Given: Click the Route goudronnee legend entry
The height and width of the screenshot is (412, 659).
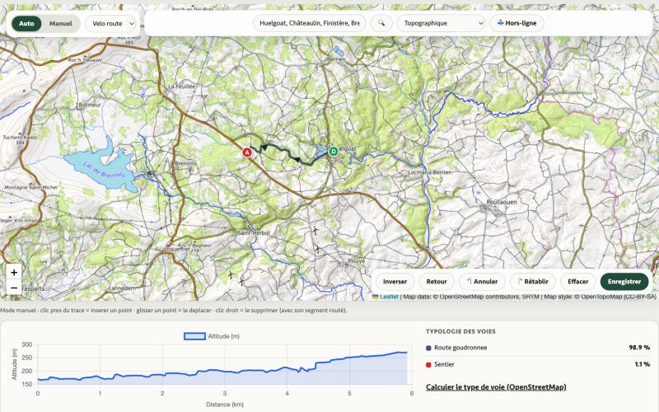Looking at the screenshot, I should (x=460, y=348).
